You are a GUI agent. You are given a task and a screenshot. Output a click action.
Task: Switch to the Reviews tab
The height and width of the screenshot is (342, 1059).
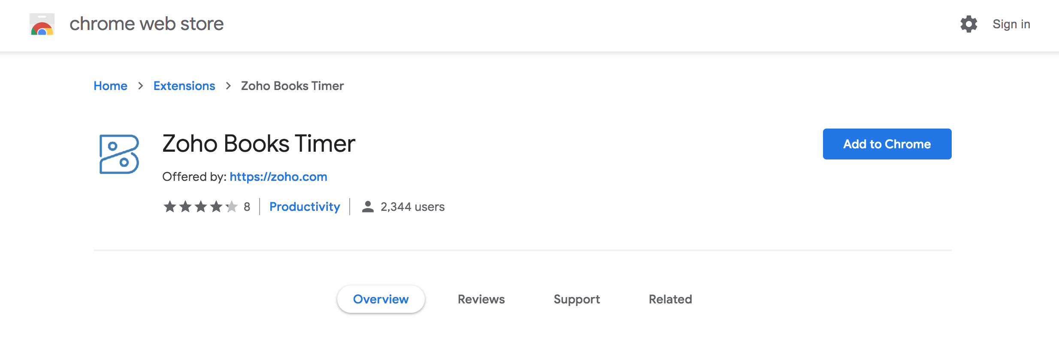point(481,299)
